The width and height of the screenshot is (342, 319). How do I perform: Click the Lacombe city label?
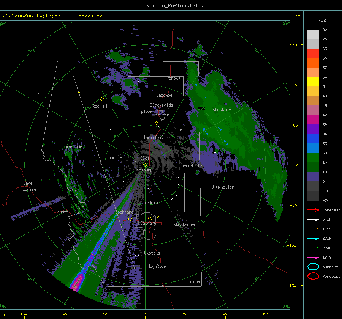click(164, 95)
